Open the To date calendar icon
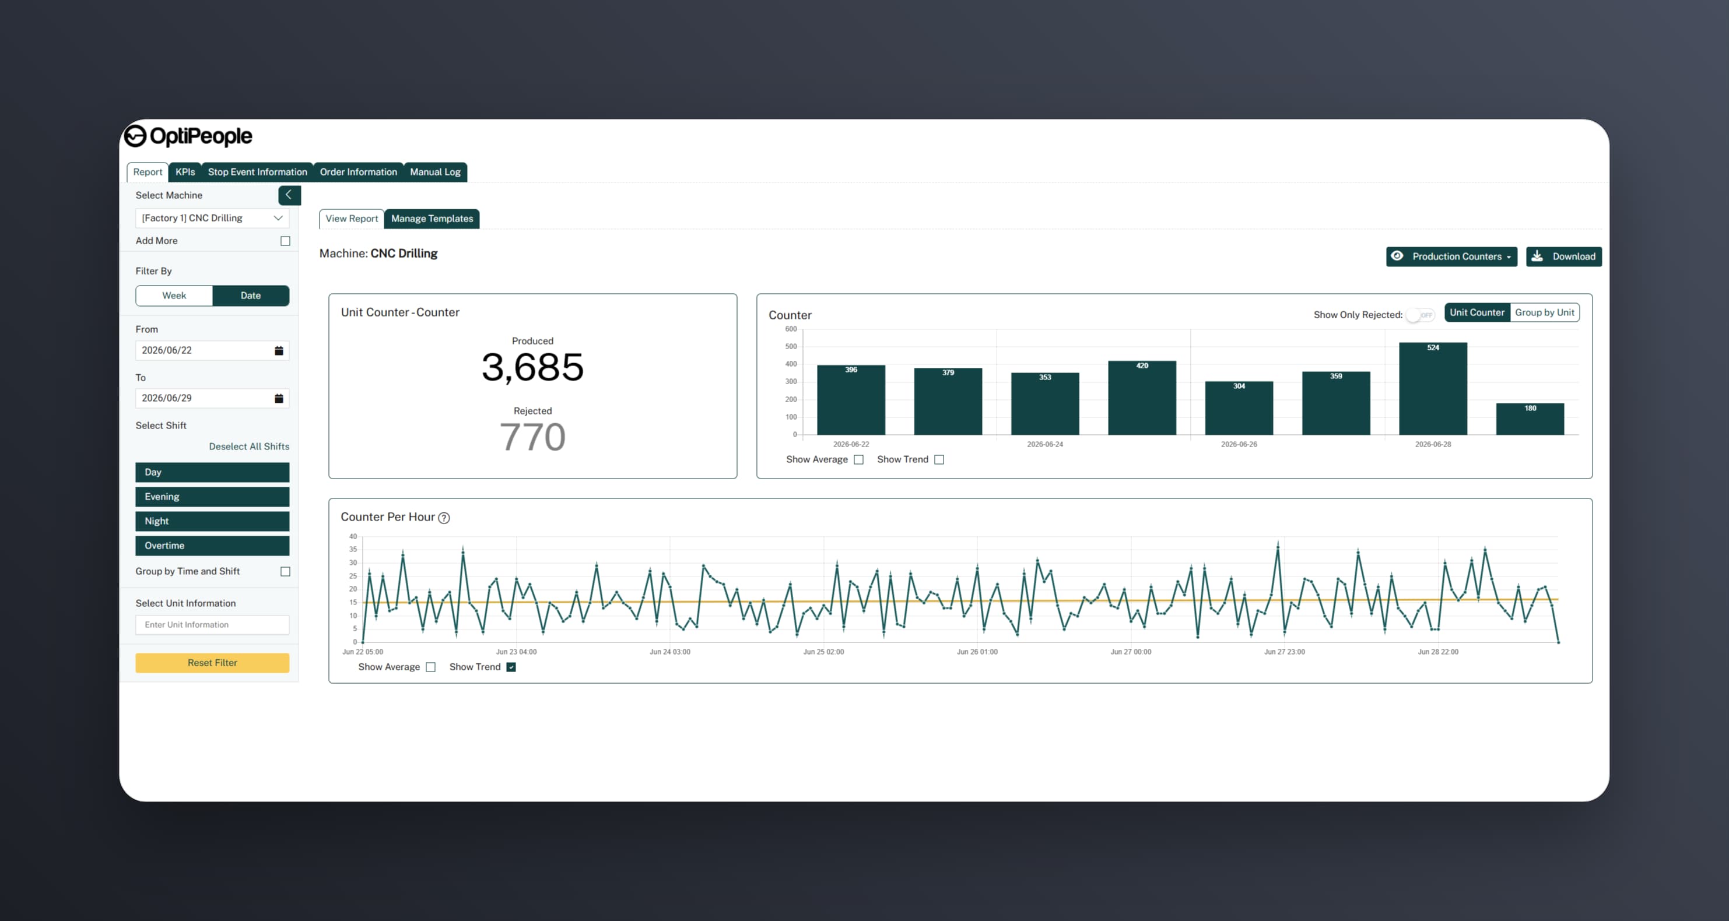The width and height of the screenshot is (1729, 921). (279, 399)
